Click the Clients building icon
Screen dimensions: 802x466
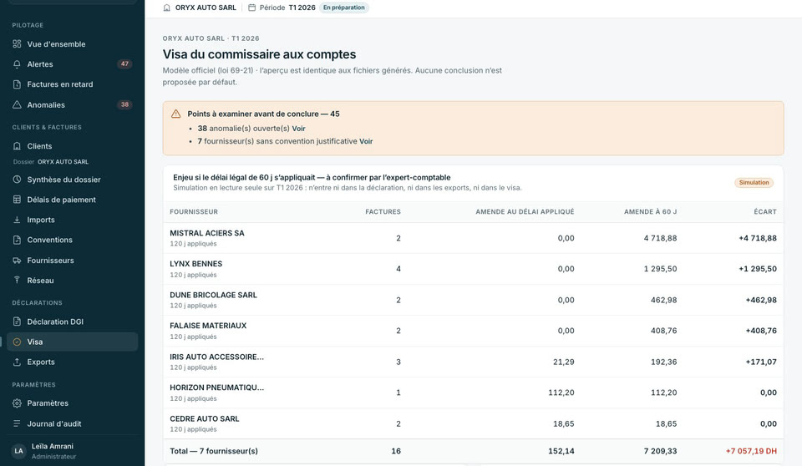click(x=17, y=146)
